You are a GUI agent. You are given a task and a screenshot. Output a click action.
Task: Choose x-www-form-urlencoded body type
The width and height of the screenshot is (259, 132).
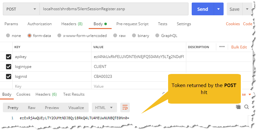point(82,36)
